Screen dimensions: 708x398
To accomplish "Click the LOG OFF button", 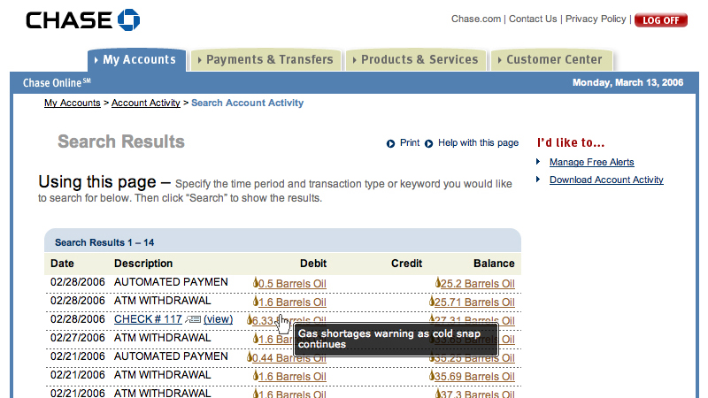I will tap(661, 20).
